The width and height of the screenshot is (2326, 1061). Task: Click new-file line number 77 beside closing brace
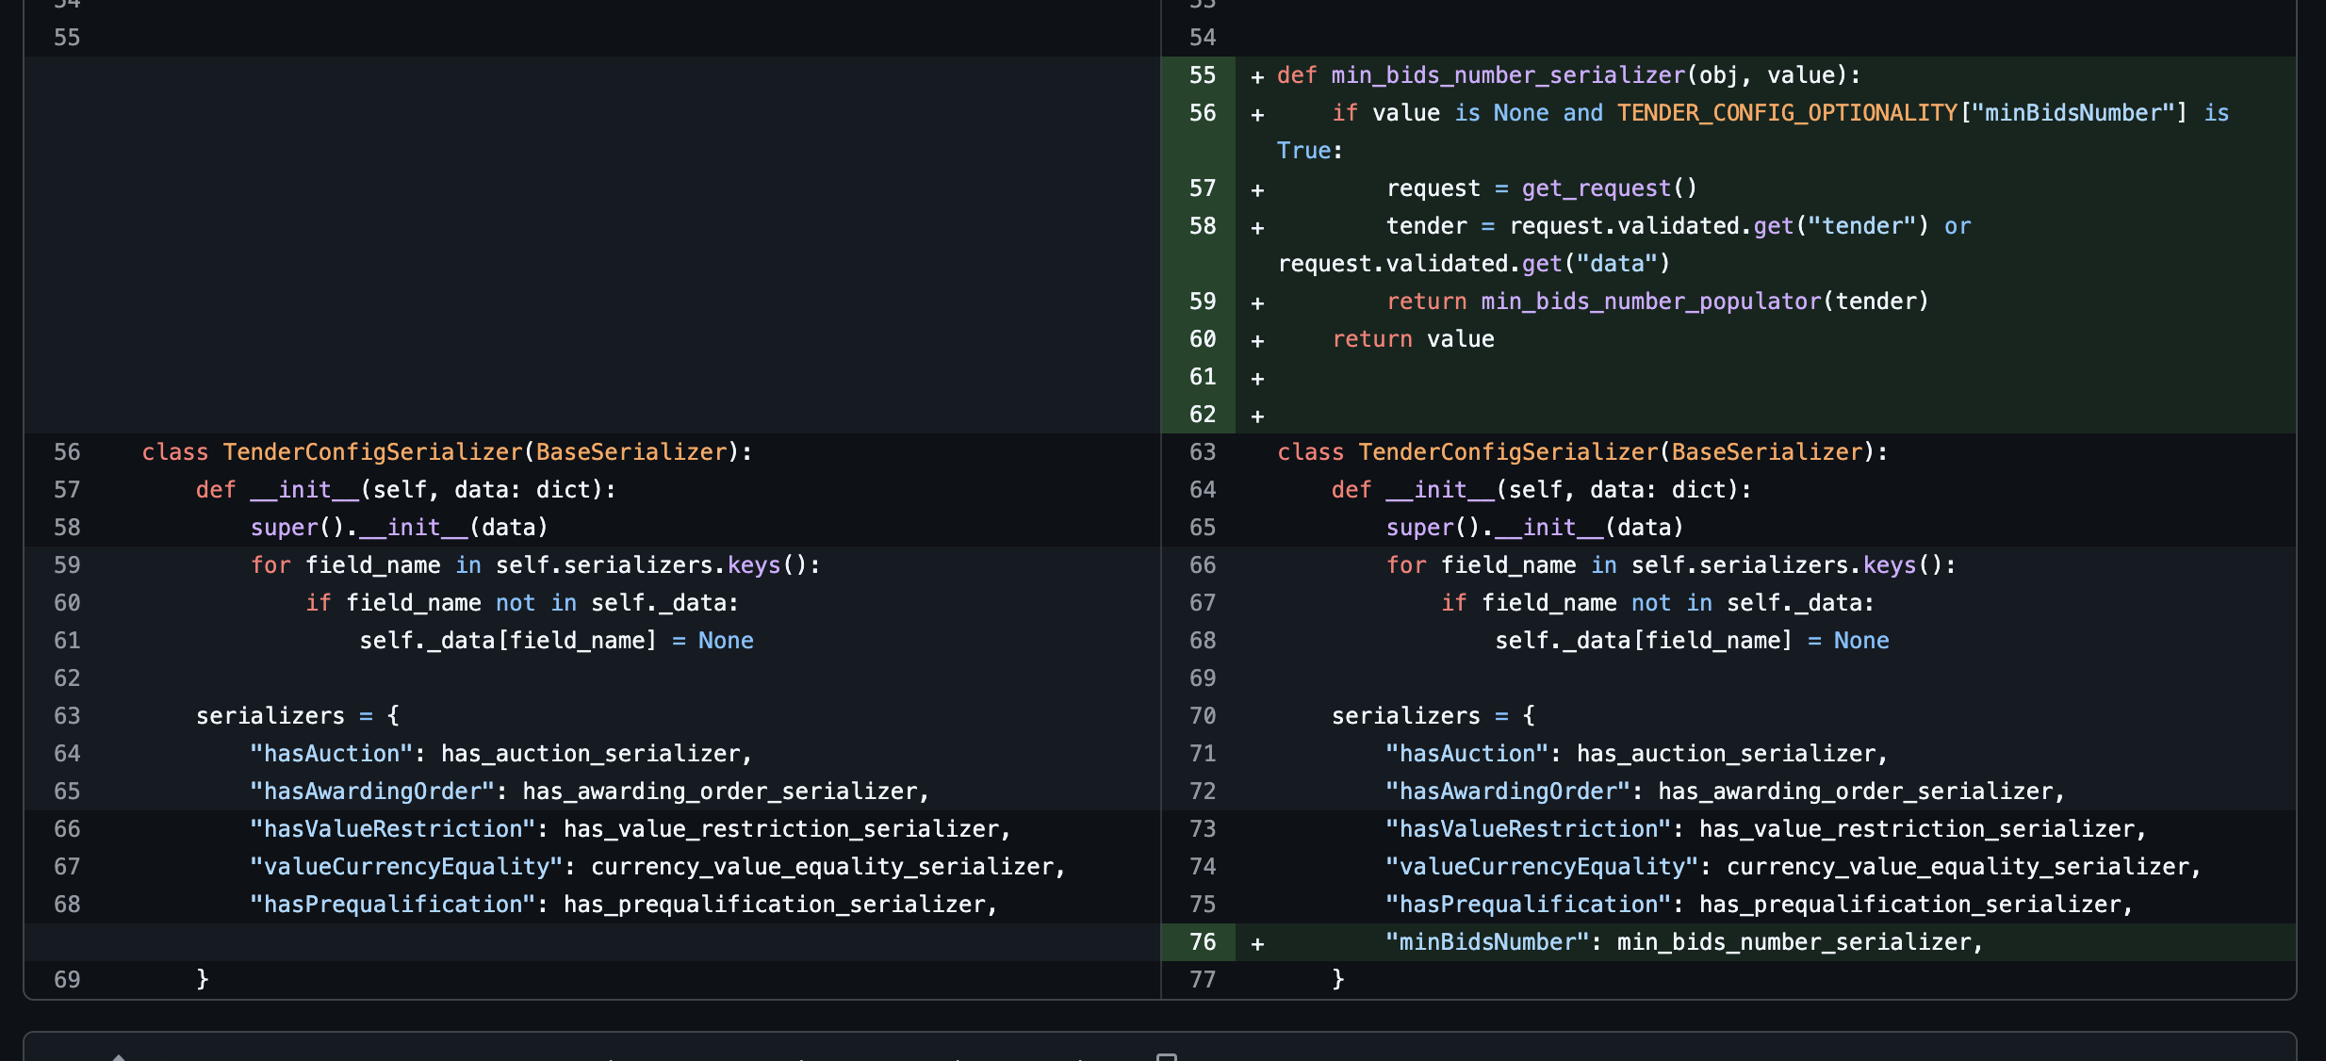(x=1203, y=980)
